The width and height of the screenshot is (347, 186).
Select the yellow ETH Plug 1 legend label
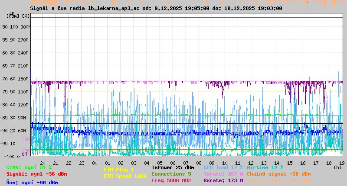(x=119, y=170)
